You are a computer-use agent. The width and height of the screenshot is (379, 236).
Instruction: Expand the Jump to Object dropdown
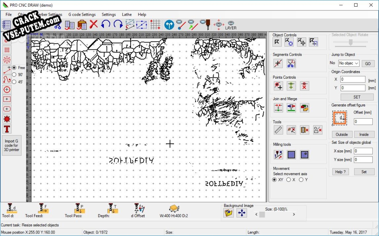click(356, 63)
